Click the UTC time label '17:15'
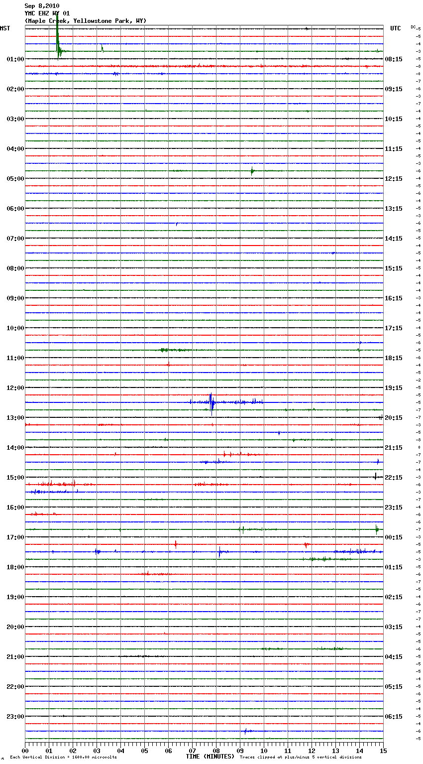This screenshot has width=423, height=764. 394,328
